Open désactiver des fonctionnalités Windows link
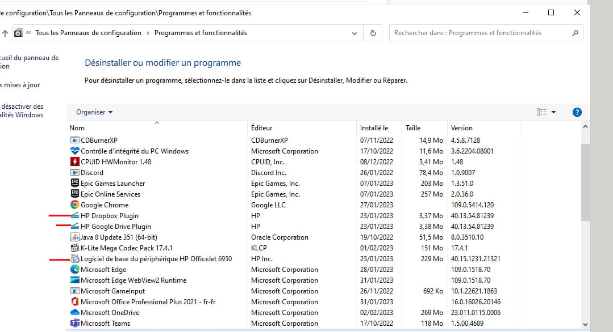 pos(22,110)
